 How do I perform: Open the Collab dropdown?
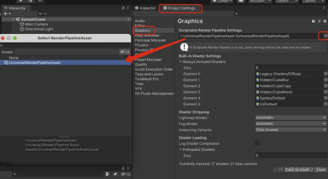222,1
